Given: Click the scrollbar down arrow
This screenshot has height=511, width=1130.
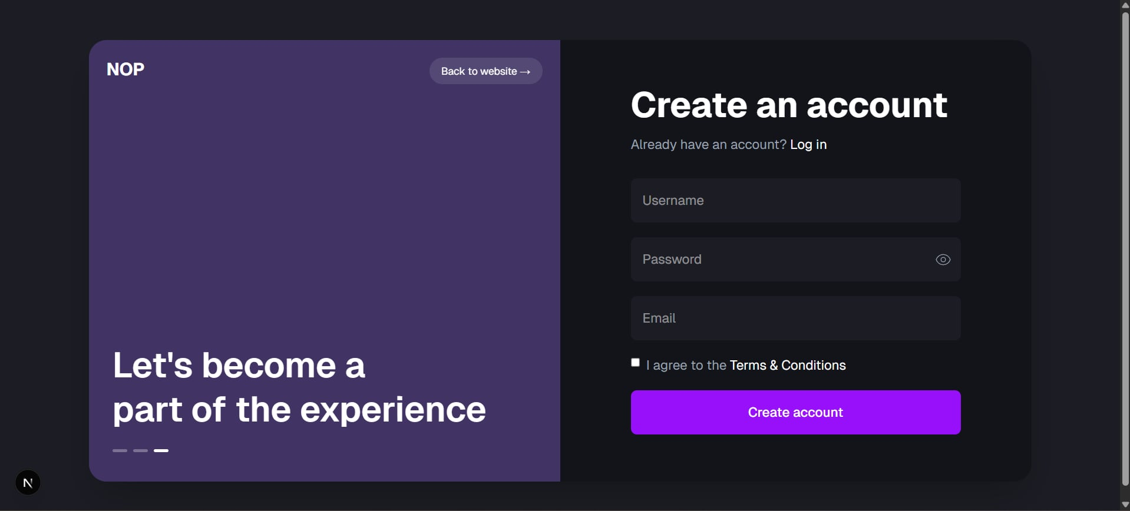Looking at the screenshot, I should (x=1125, y=505).
